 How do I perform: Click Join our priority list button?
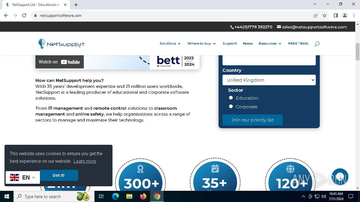pyautogui.click(x=253, y=120)
